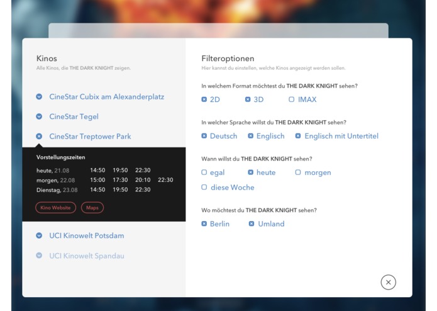Select tomorrow's 20:10 showtime
The image size is (437, 311).
(143, 180)
